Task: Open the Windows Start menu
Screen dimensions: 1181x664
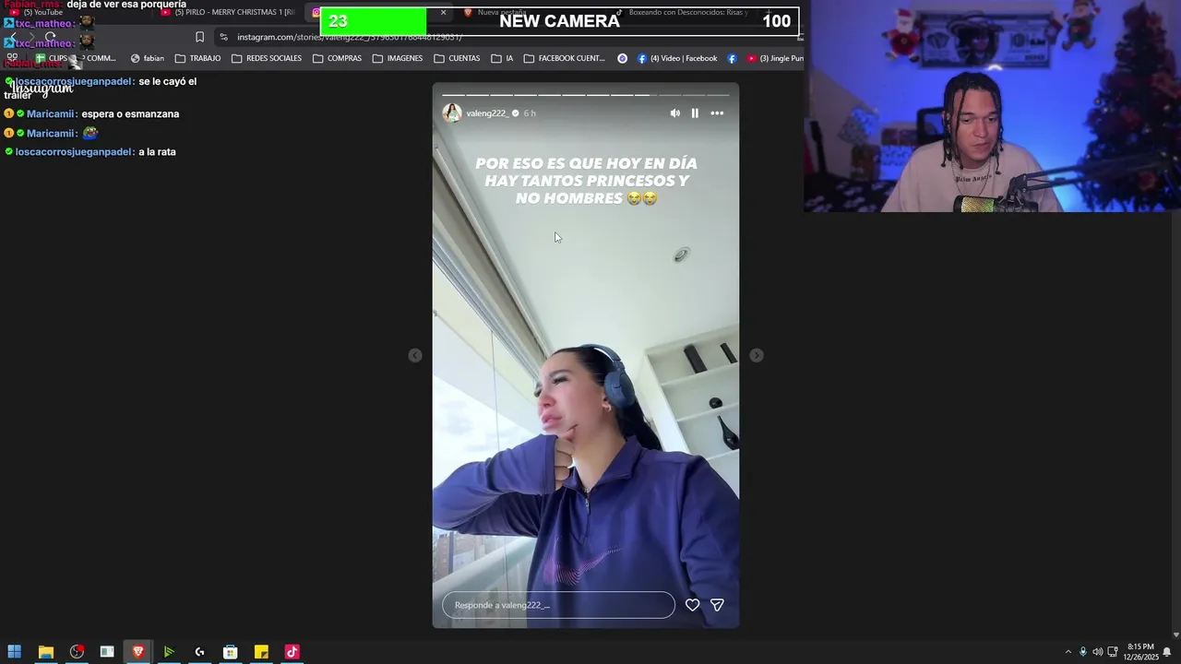Action: pyautogui.click(x=14, y=652)
